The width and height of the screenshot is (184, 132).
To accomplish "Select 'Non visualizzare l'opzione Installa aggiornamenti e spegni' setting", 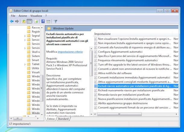I will tap(135, 39).
